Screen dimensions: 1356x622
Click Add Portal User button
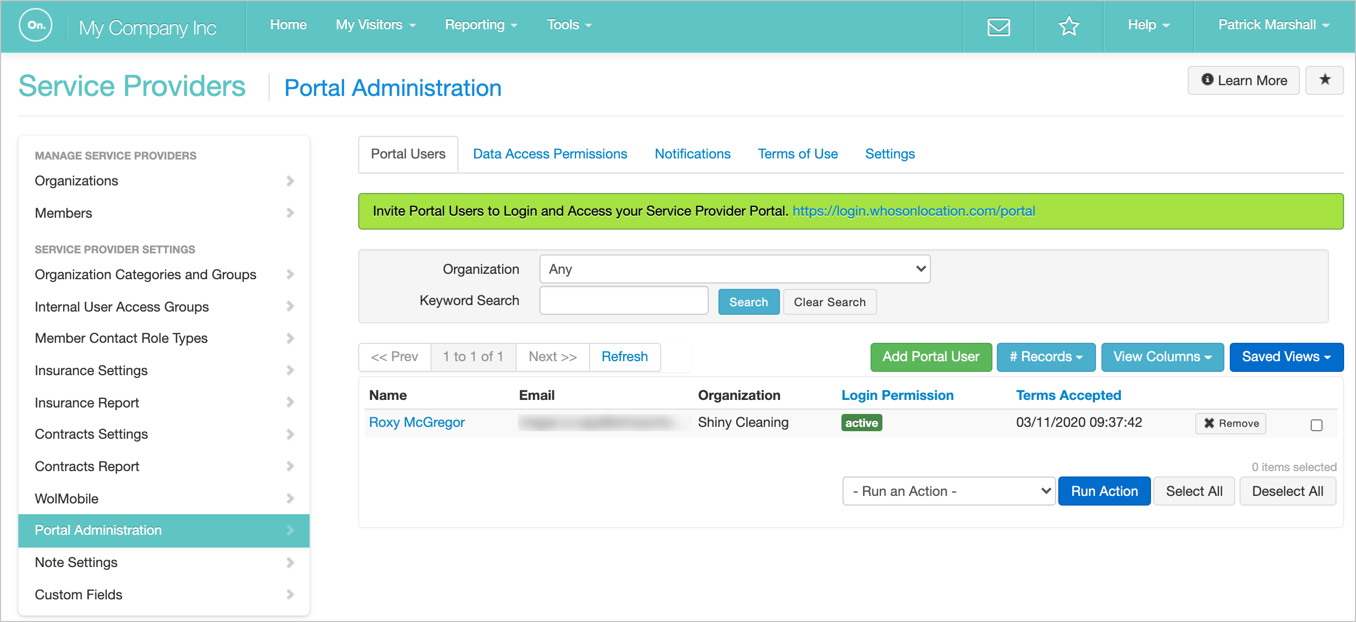[930, 357]
